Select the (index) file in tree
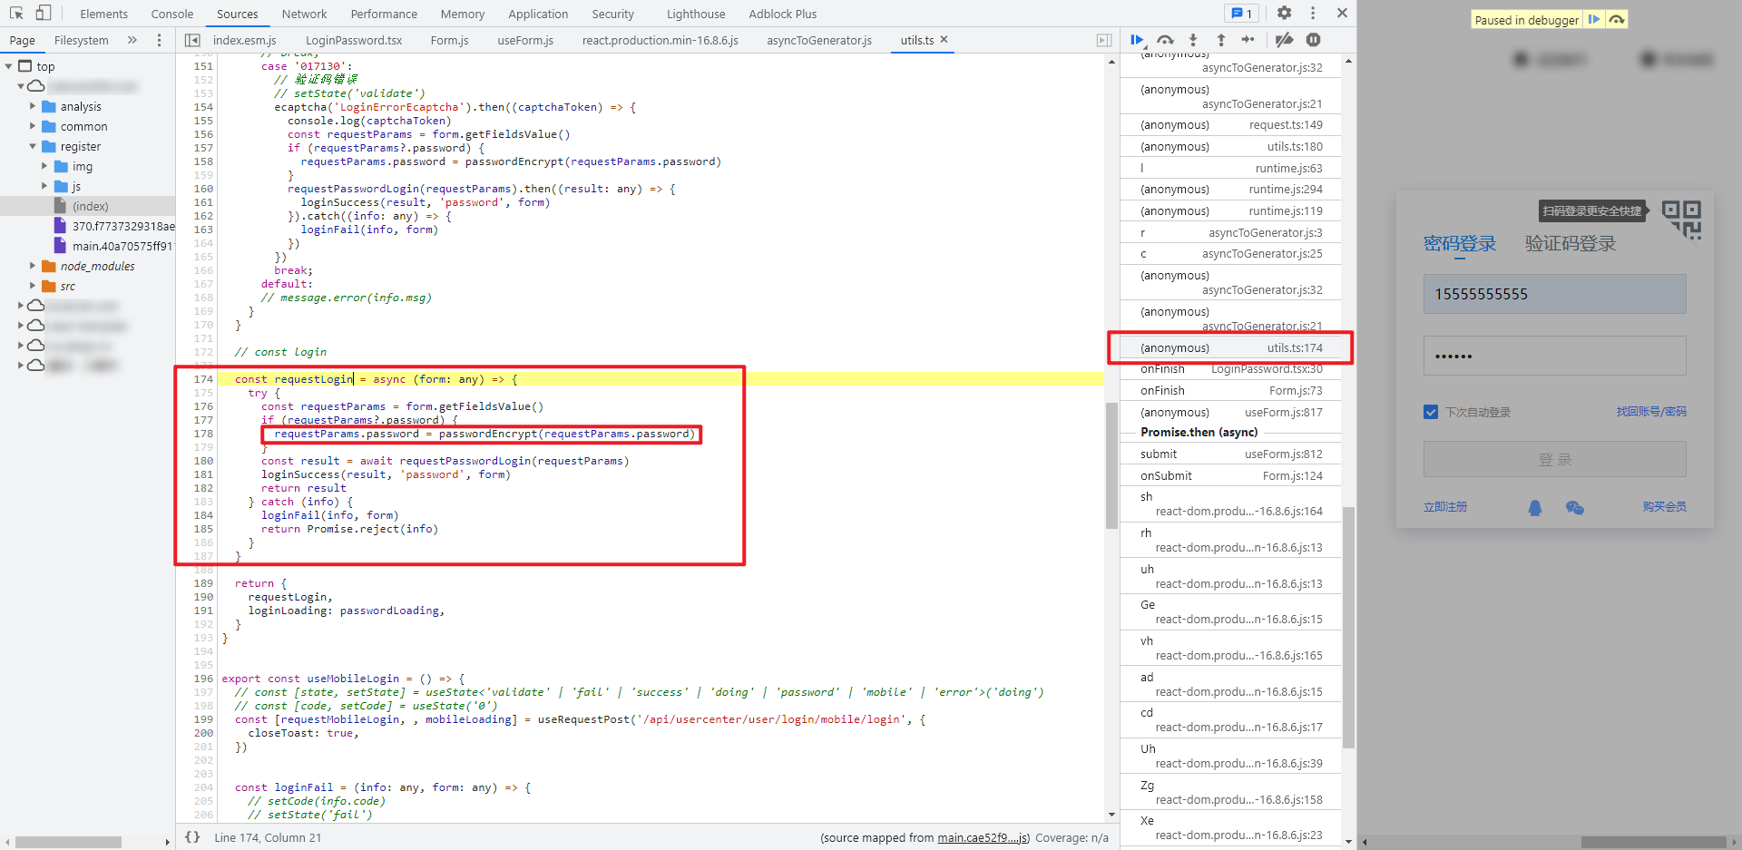Viewport: 1742px width, 850px height. pos(91,206)
